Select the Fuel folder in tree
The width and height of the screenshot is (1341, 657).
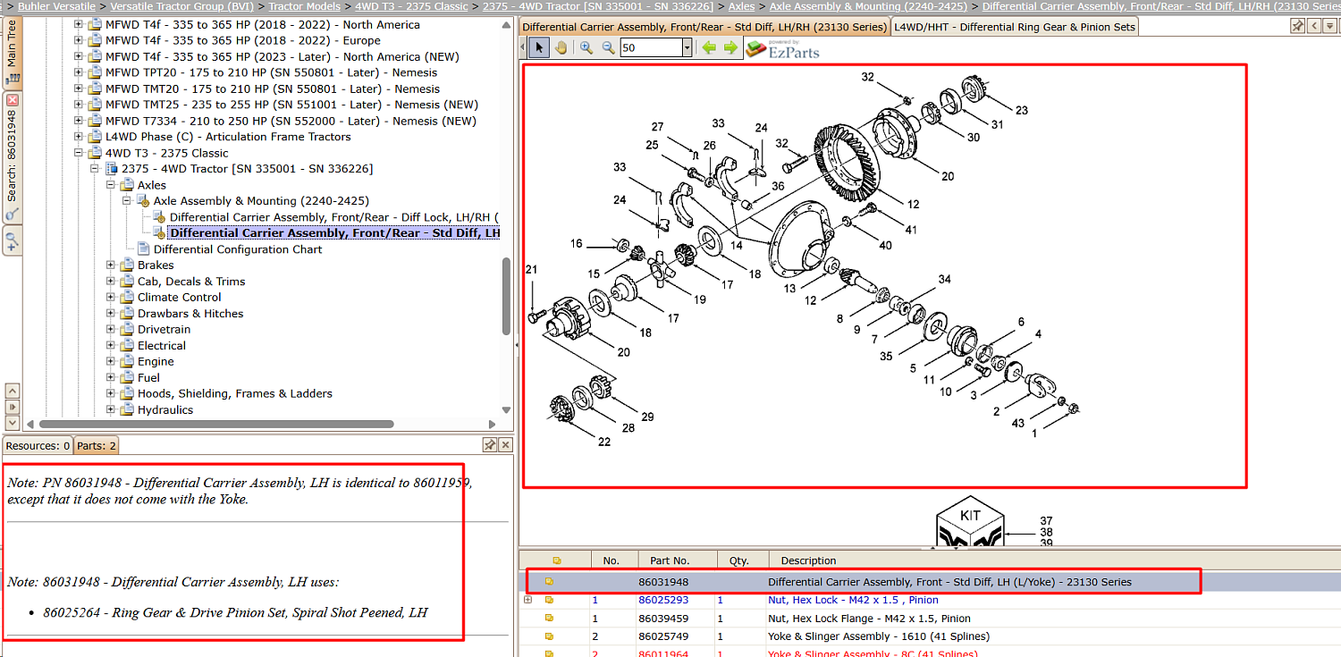pyautogui.click(x=148, y=378)
